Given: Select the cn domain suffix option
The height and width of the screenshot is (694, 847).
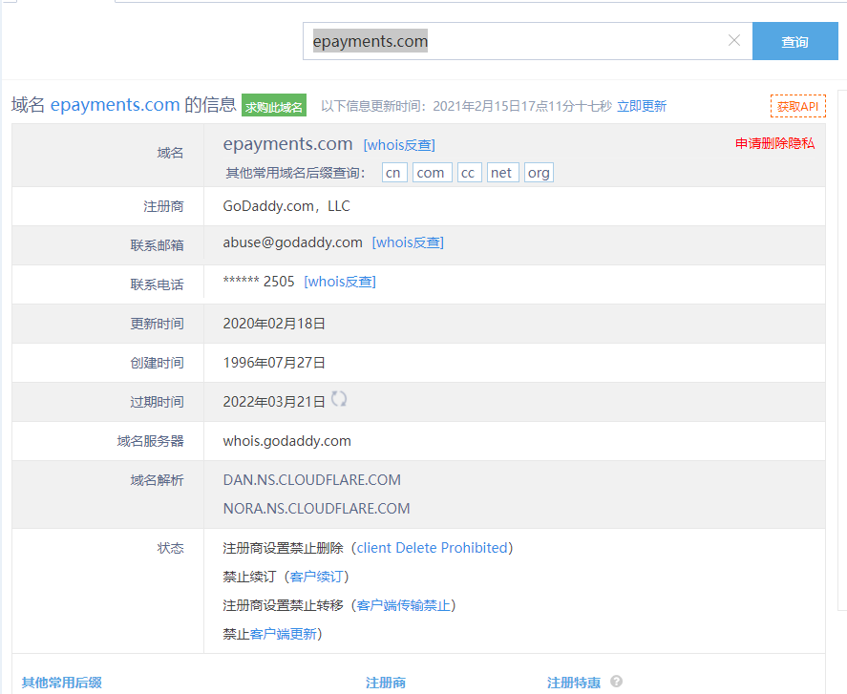Looking at the screenshot, I should [393, 173].
